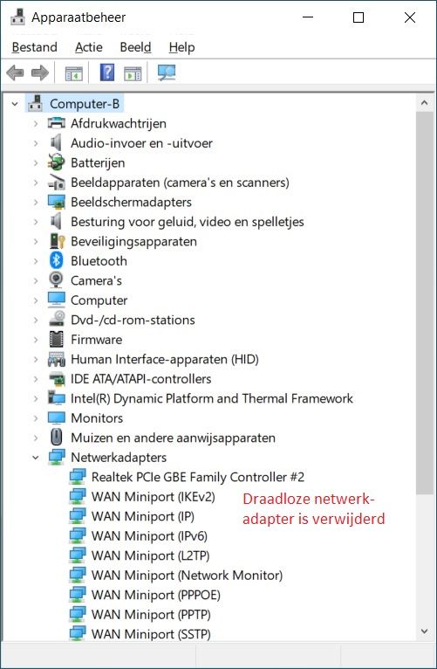This screenshot has width=437, height=669.
Task: Select Realtek PCIe GBE Family Controller #2
Action: click(198, 477)
